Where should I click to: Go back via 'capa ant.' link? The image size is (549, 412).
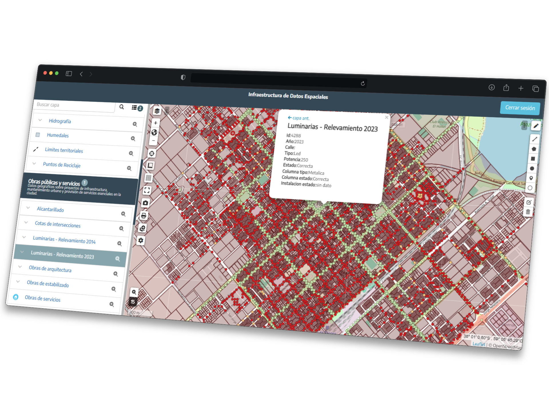pyautogui.click(x=299, y=118)
